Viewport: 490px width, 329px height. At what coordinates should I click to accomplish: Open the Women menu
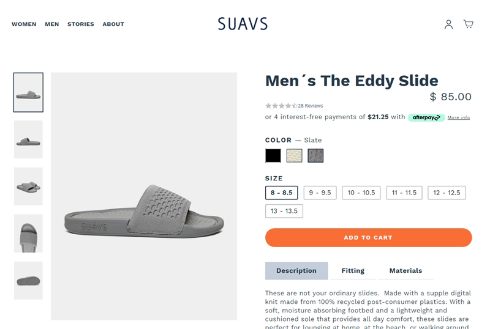pyautogui.click(x=24, y=24)
